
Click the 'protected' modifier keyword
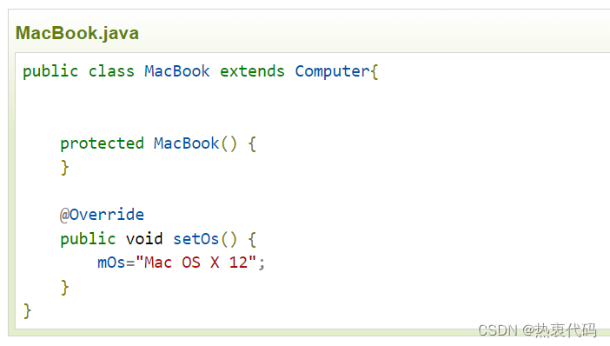click(102, 143)
